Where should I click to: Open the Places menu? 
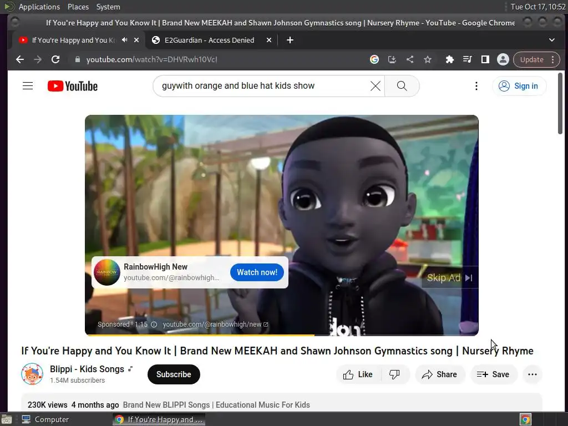(78, 7)
